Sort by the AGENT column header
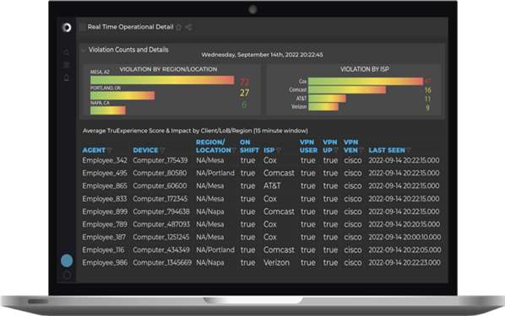 pyautogui.click(x=94, y=150)
